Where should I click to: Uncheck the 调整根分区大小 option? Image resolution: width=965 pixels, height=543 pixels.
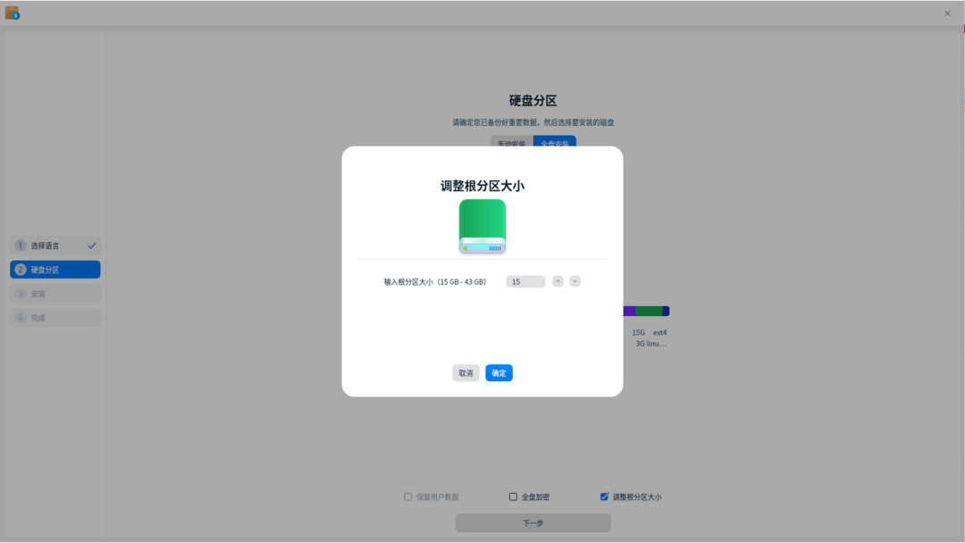604,496
